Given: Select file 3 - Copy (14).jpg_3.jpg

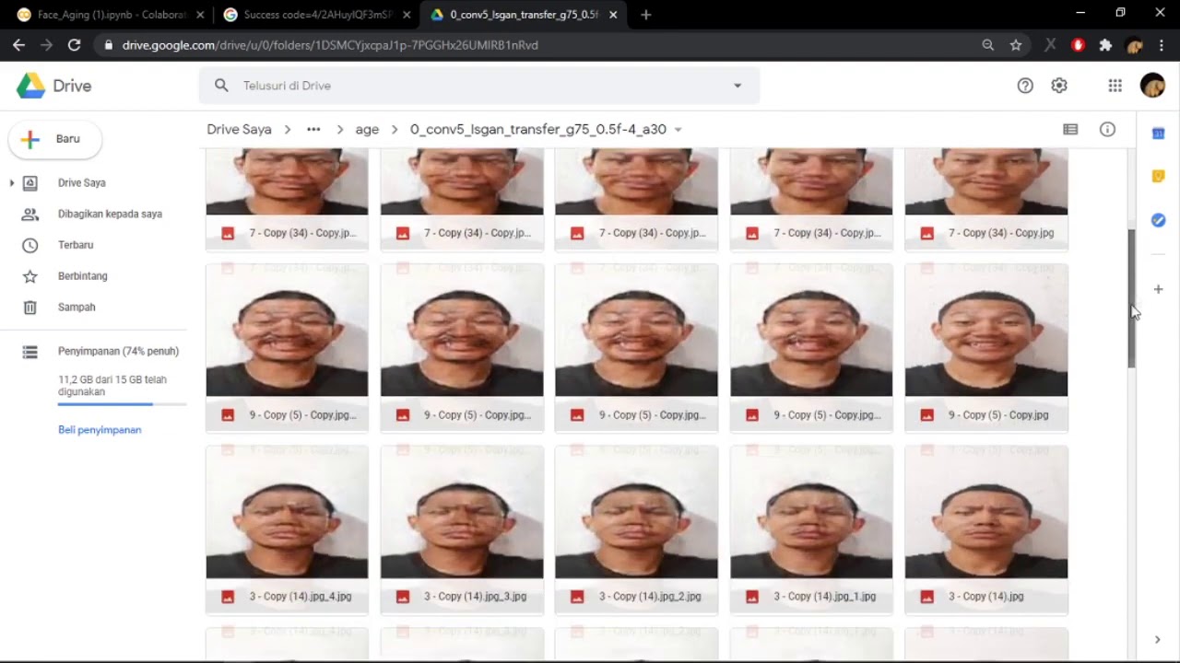Looking at the screenshot, I should click(x=462, y=529).
